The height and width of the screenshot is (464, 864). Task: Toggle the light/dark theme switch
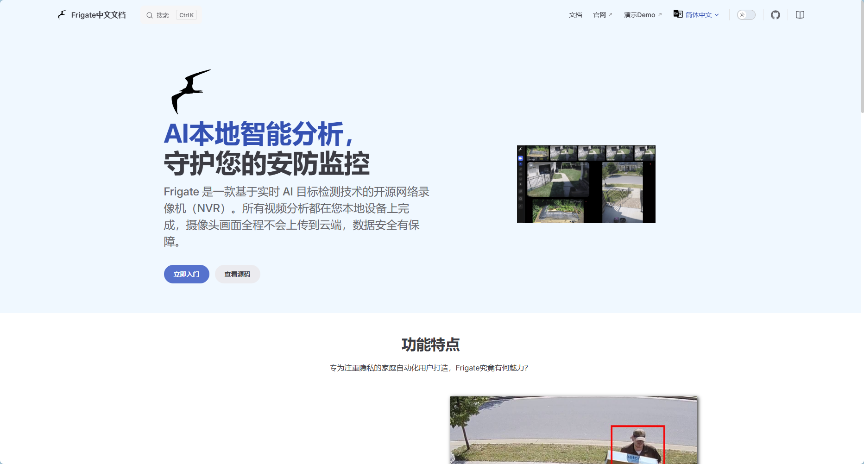point(746,15)
